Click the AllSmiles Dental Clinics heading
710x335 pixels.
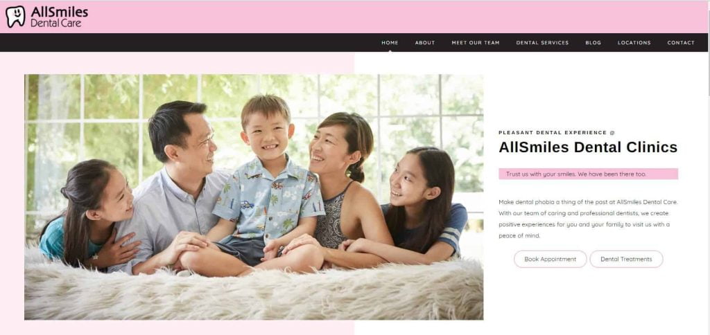(x=588, y=147)
